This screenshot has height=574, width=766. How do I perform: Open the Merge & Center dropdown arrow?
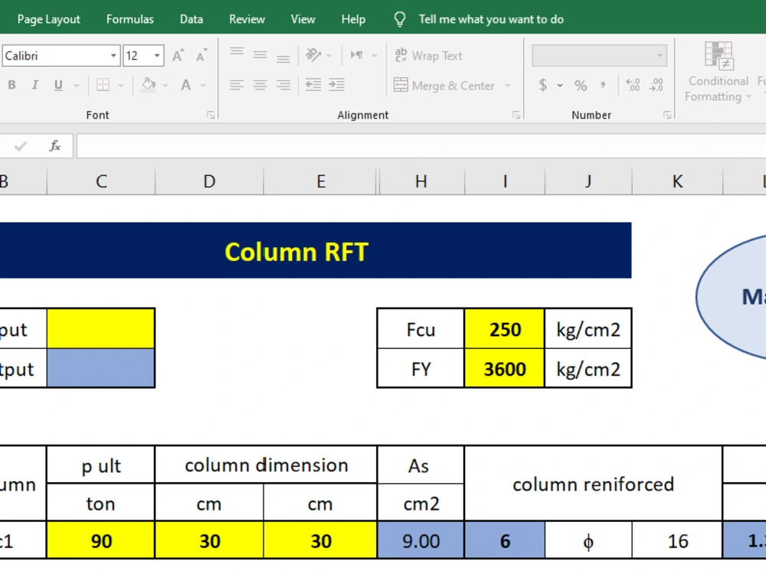click(x=508, y=86)
